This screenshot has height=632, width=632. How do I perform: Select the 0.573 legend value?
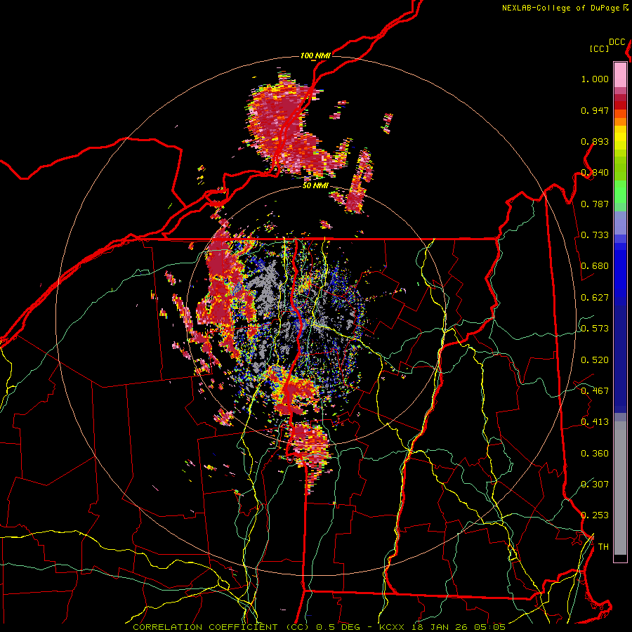click(x=595, y=329)
